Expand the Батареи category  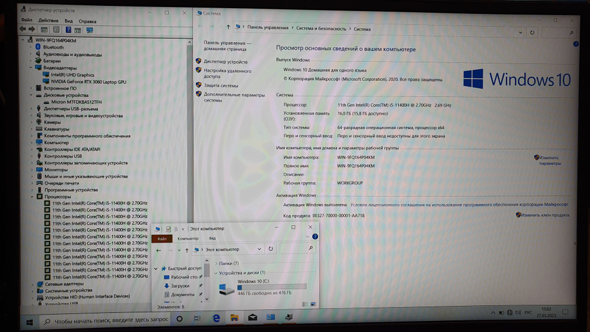[x=31, y=61]
